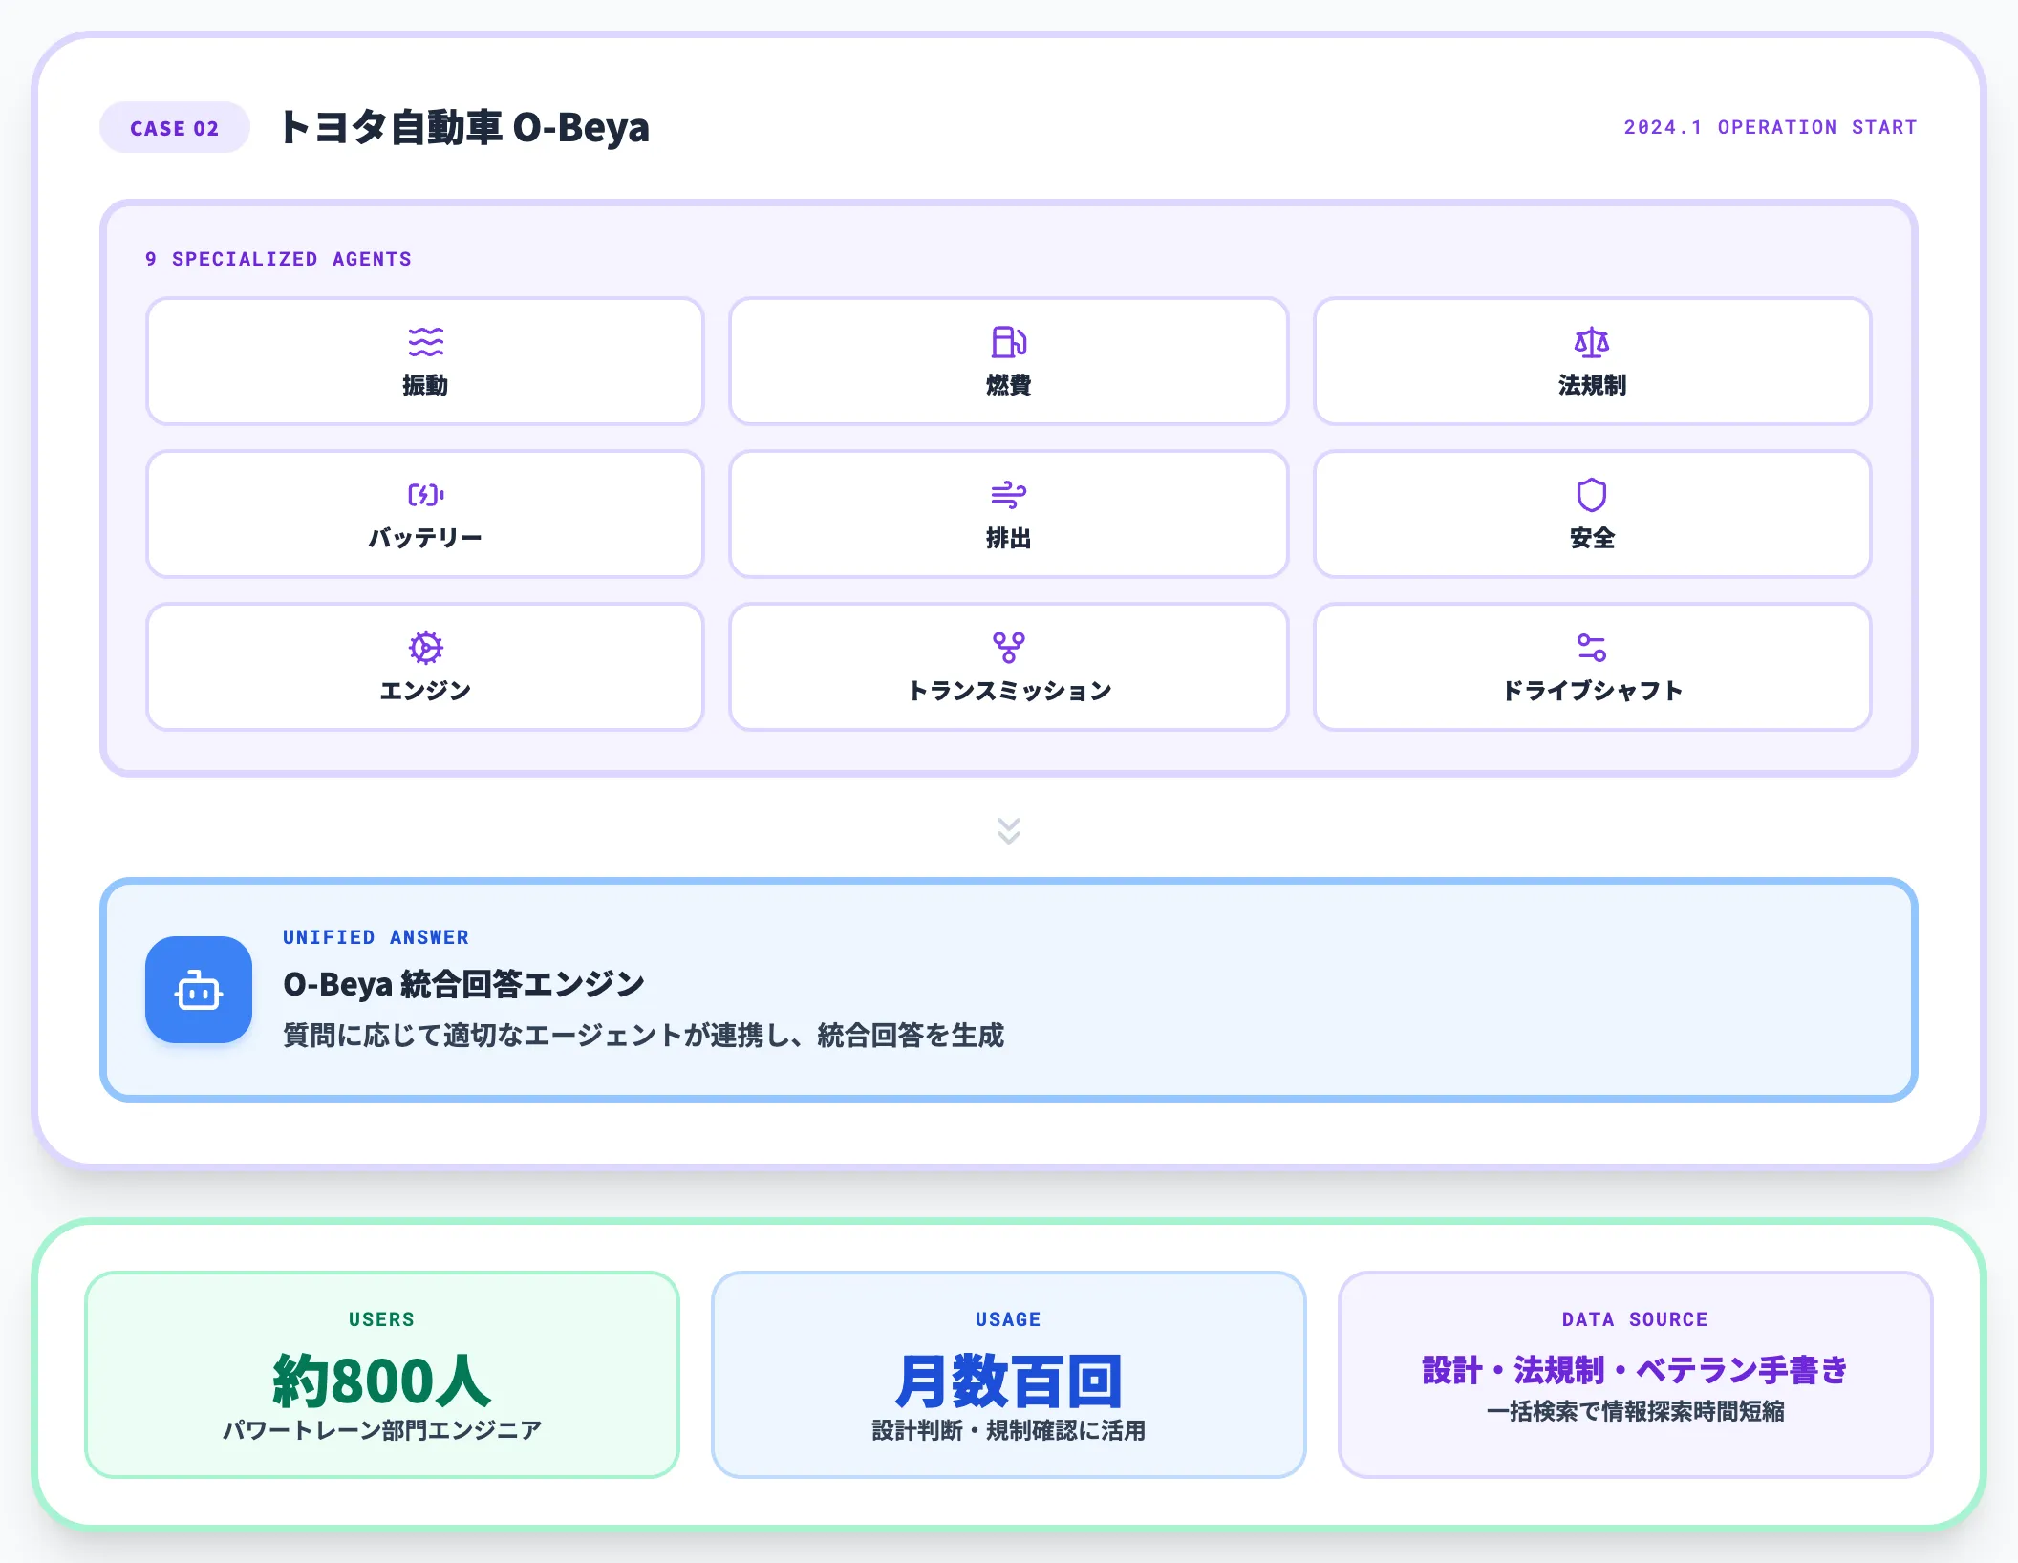Click the shield icon above 安全
2018x1563 pixels.
1592,495
